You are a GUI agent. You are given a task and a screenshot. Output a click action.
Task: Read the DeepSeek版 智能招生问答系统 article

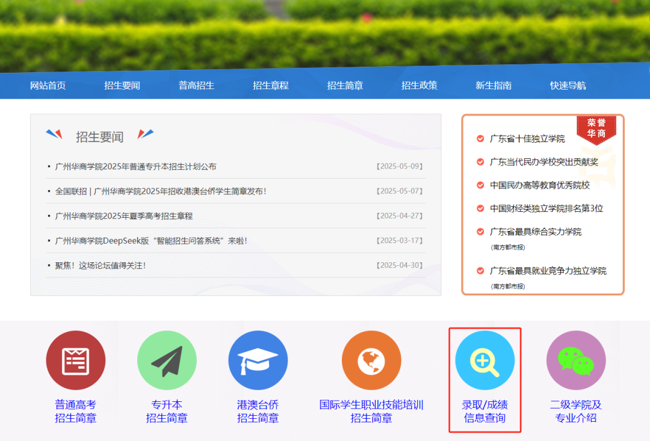tap(151, 241)
